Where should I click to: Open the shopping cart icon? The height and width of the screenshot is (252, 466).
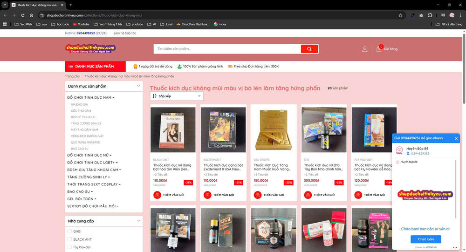[x=379, y=49]
